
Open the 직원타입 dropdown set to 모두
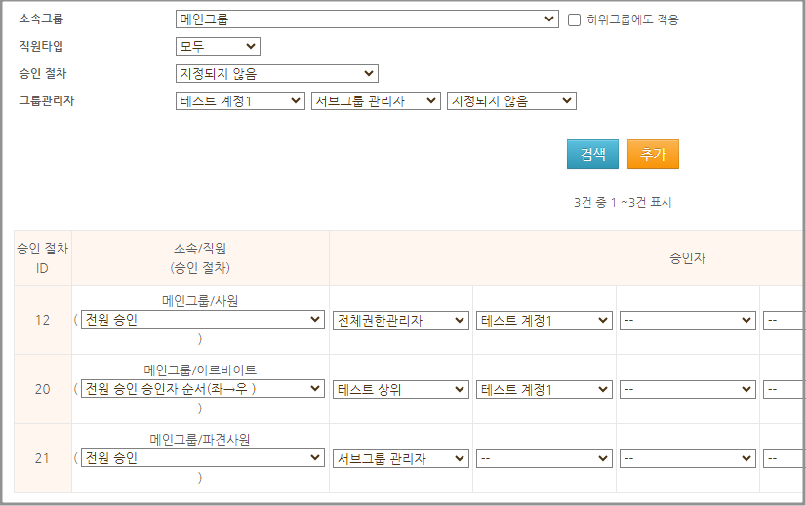click(218, 46)
